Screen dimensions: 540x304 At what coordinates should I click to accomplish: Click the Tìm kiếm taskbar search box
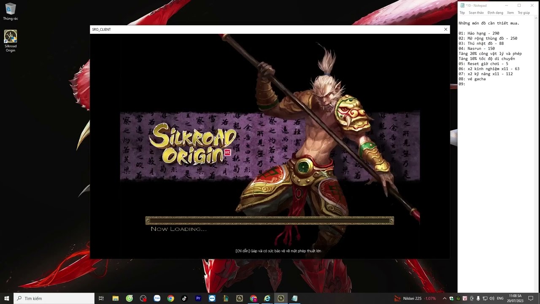point(54,299)
